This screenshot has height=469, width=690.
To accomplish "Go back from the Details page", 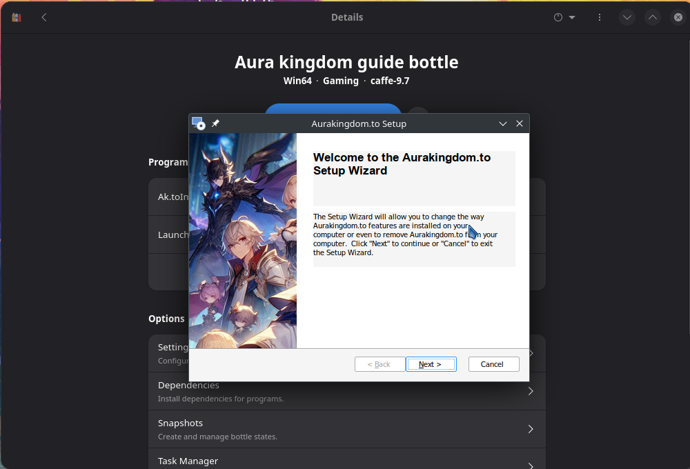I will tap(44, 18).
